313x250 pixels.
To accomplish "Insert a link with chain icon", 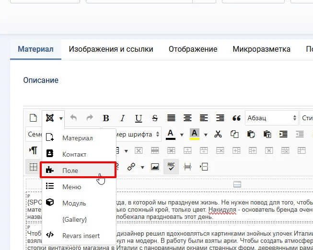I will click(x=131, y=167).
